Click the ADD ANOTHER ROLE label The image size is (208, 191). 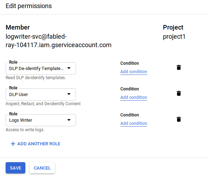click(39, 144)
